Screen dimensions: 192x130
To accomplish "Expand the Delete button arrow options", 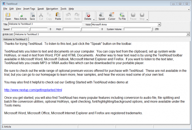I will 94,20.
